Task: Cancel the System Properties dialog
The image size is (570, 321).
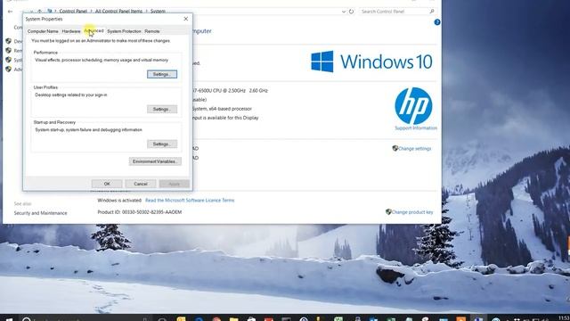Action: click(x=141, y=184)
